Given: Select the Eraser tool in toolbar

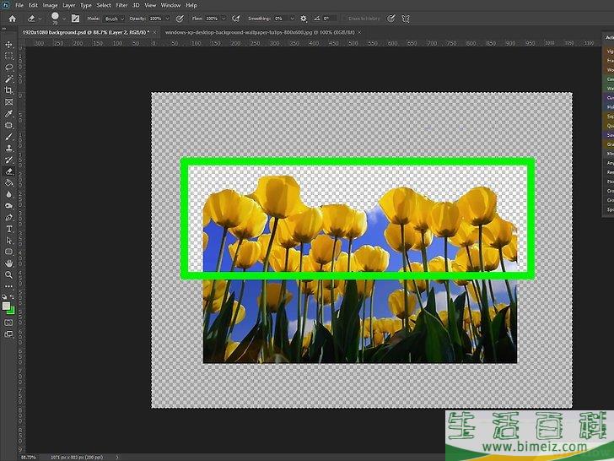Looking at the screenshot, I should [8, 171].
